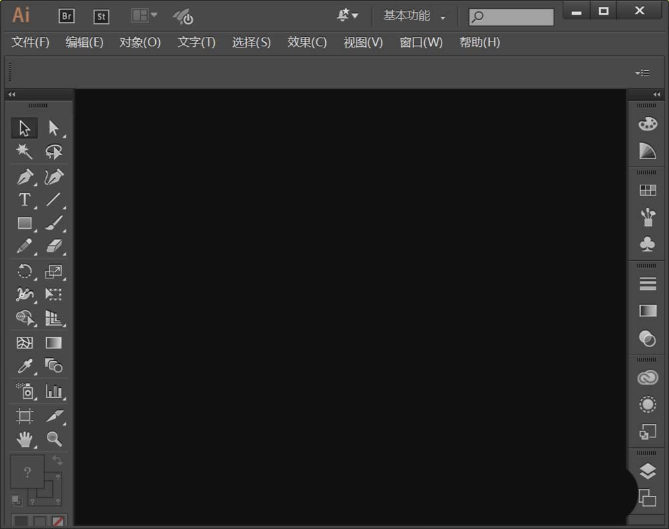Click the St Adobe Stock button
669x529 pixels.
tap(101, 16)
